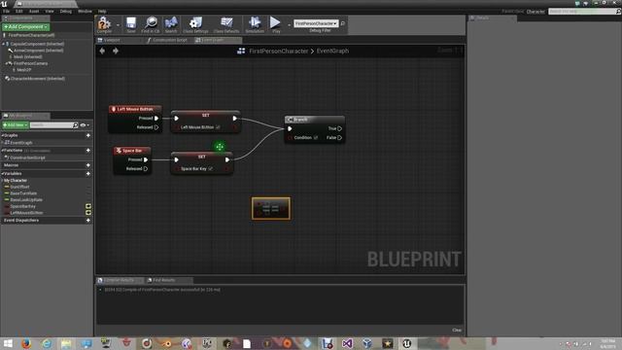Click the Simulation toolbar icon
The height and width of the screenshot is (350, 622).
tap(255, 23)
